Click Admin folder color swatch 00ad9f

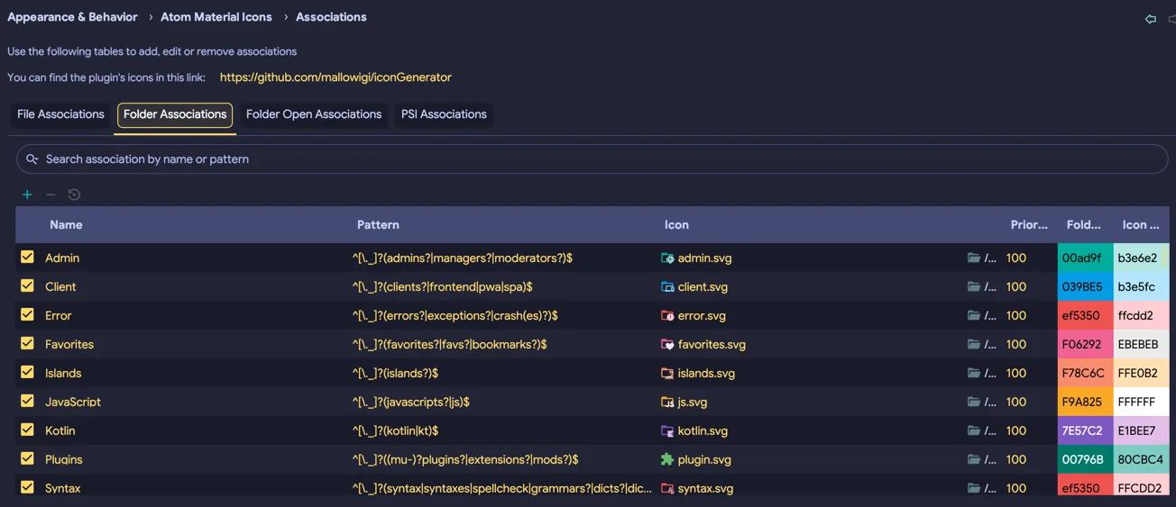1086,258
